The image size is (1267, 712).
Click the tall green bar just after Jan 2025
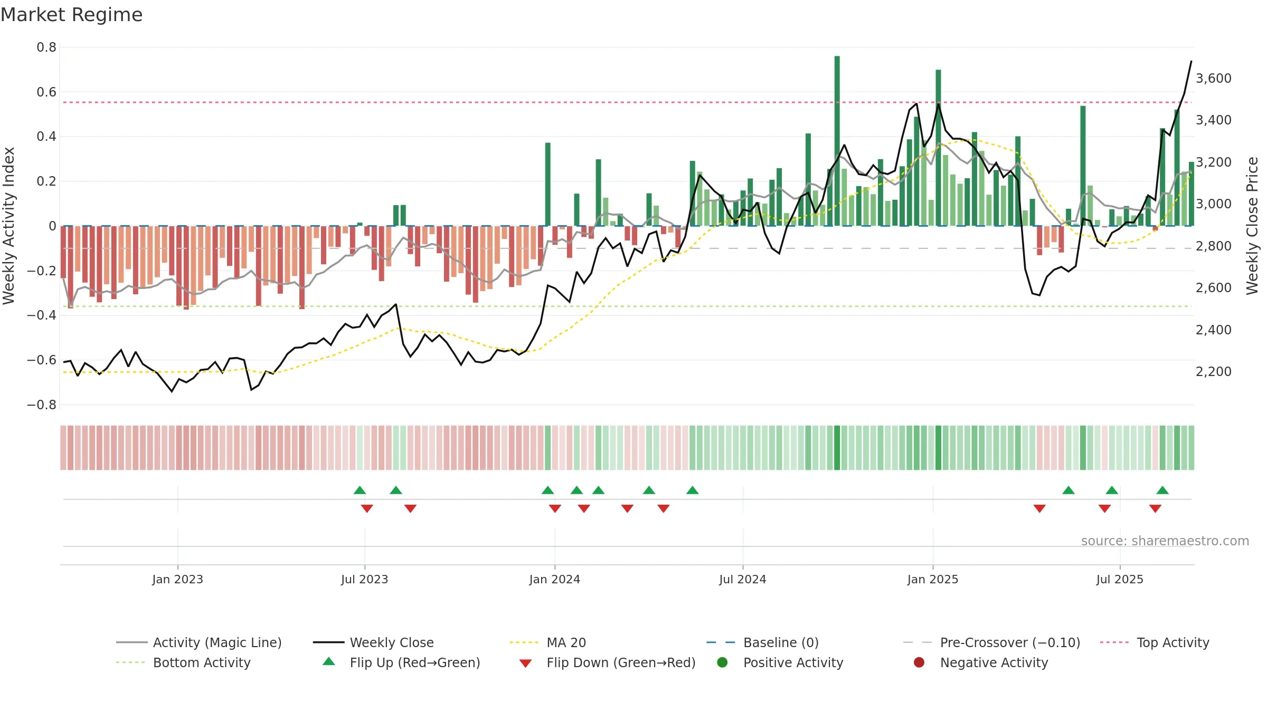click(x=938, y=148)
